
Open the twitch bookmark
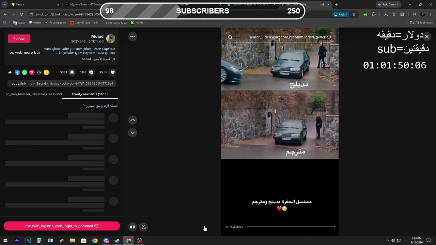pyautogui.click(x=35, y=23)
